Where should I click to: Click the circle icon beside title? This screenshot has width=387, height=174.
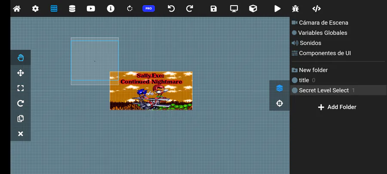tap(295, 80)
